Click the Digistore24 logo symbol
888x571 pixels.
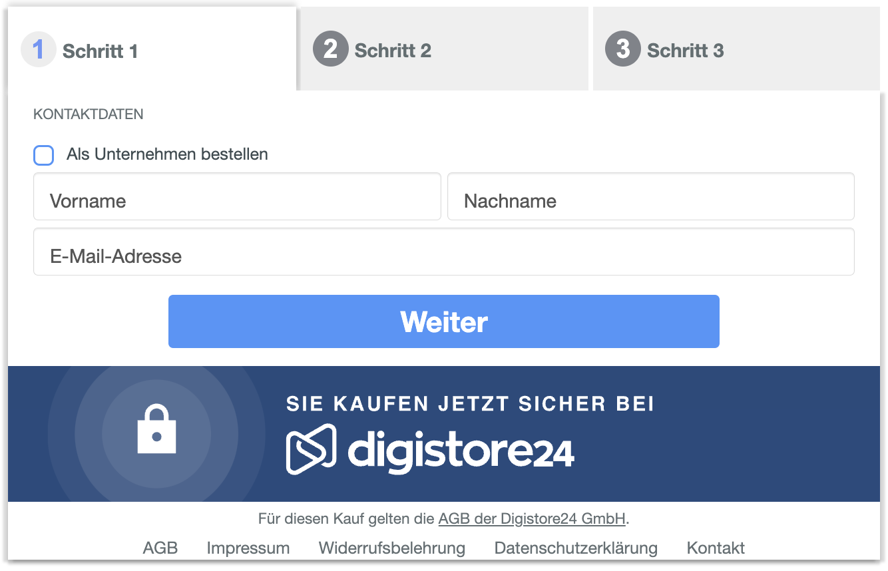pyautogui.click(x=311, y=449)
